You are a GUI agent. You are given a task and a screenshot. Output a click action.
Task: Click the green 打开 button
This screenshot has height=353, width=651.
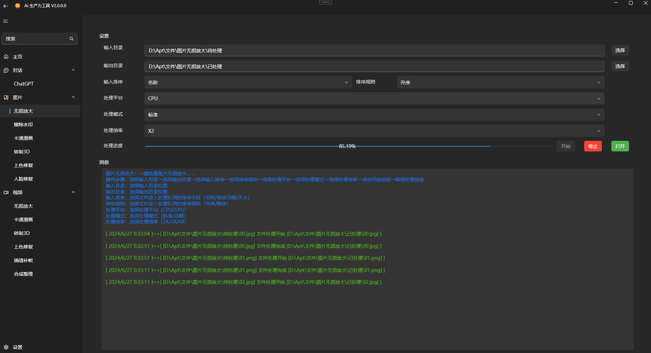(620, 146)
